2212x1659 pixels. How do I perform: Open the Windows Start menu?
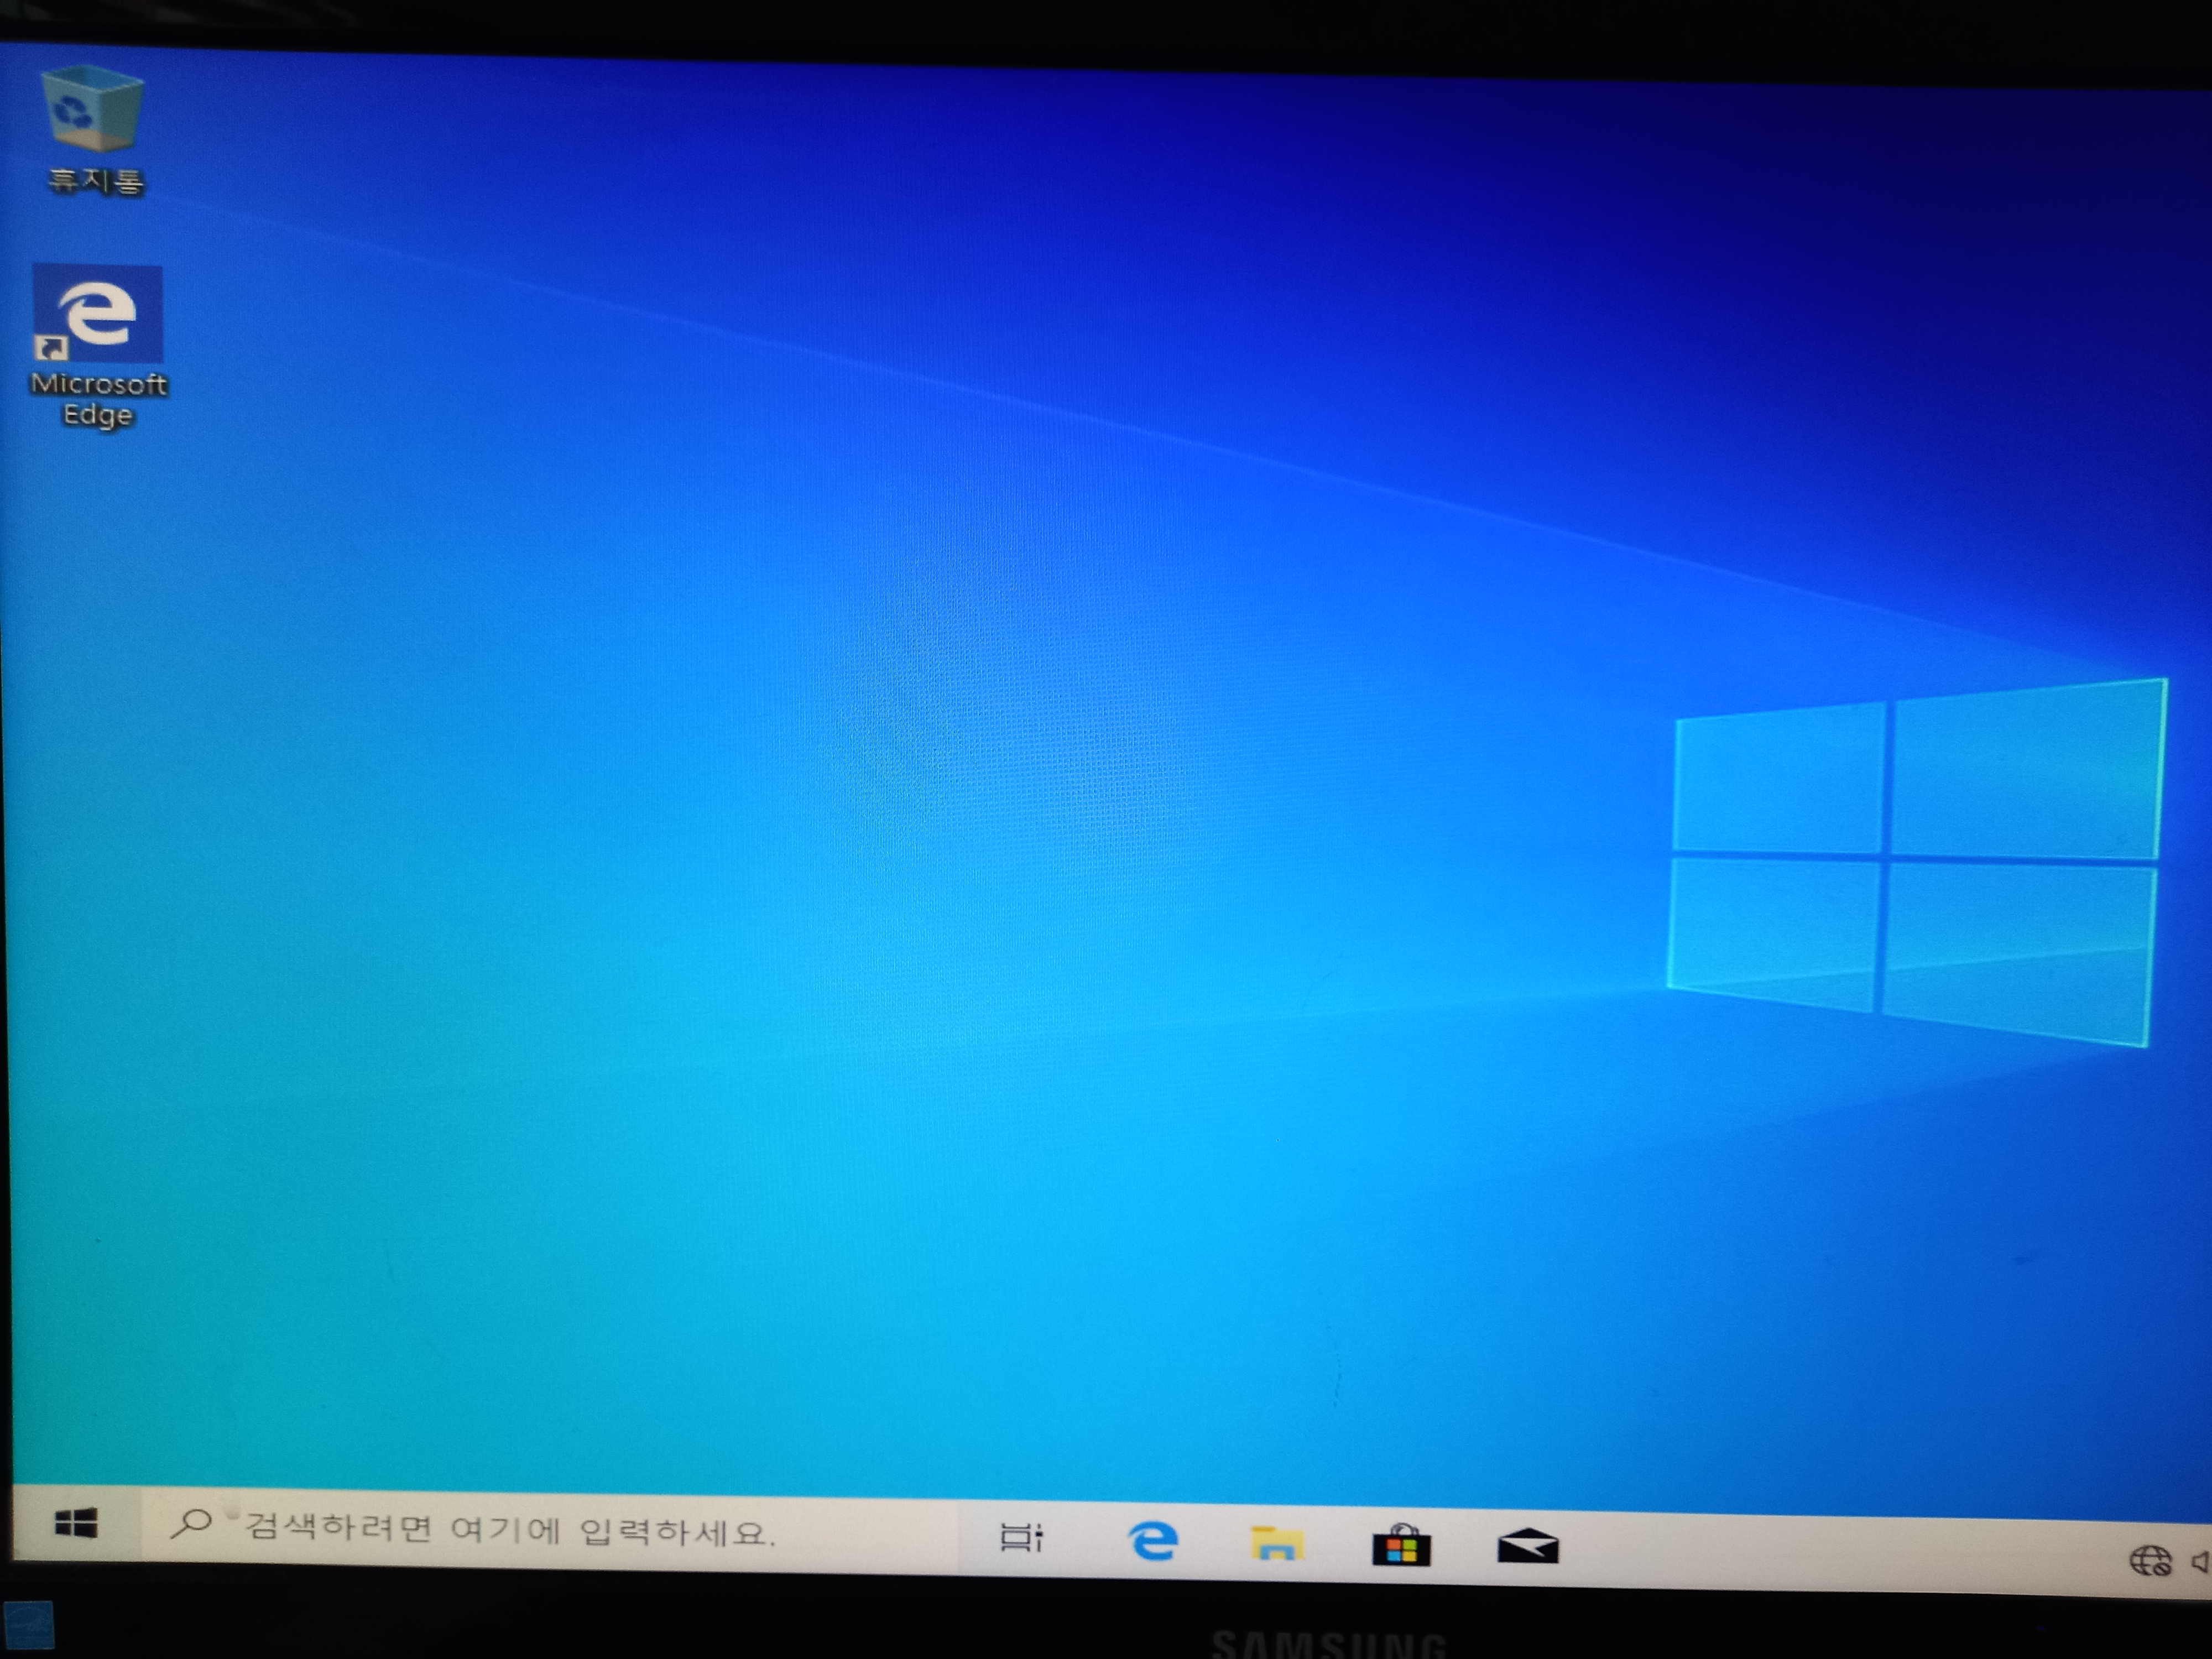tap(76, 1524)
